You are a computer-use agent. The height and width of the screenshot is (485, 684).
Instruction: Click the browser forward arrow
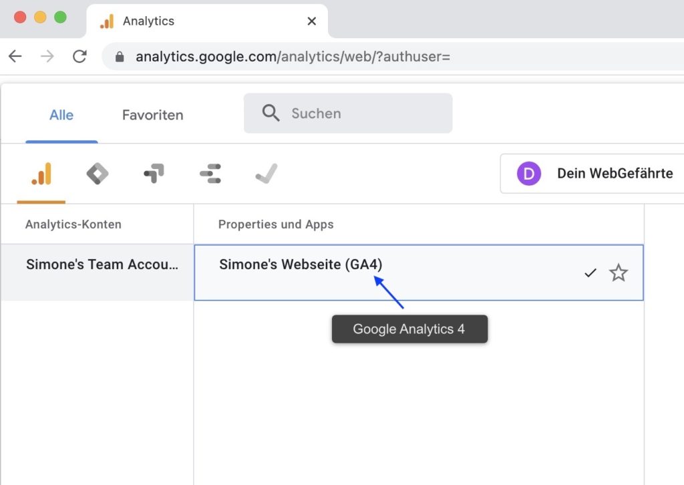point(47,56)
